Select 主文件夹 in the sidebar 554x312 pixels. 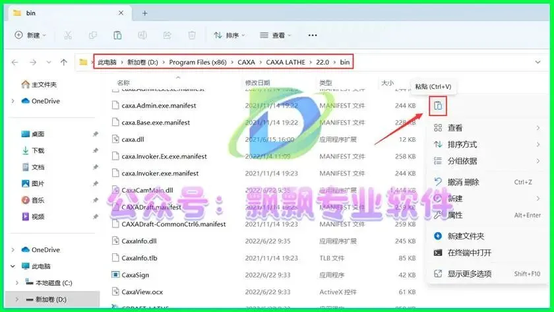tap(39, 85)
